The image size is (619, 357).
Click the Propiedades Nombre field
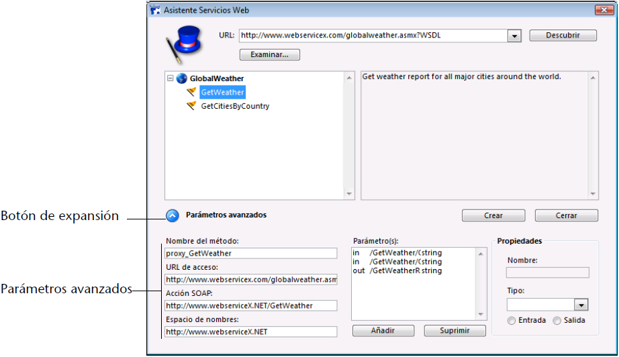pos(548,272)
